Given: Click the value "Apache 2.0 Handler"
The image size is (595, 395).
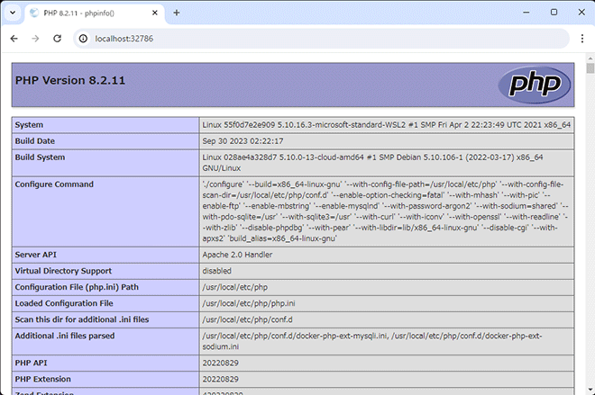Looking at the screenshot, I should tap(237, 255).
